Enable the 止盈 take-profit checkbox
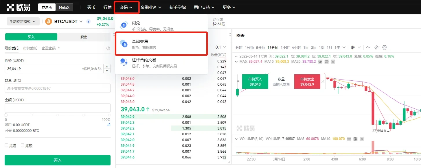Screen dimensions: 421x168 pyautogui.click(x=6, y=145)
